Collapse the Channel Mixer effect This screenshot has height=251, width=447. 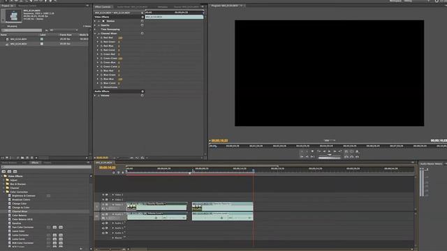95,33
